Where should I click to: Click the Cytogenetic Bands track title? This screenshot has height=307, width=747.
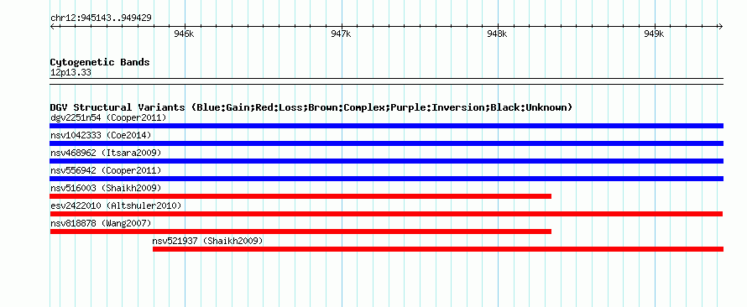[100, 62]
